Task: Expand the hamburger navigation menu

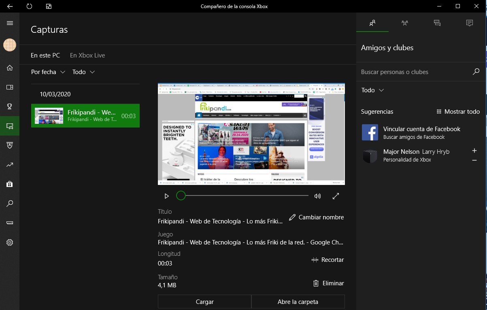Action: 10,23
